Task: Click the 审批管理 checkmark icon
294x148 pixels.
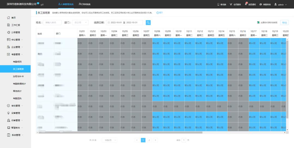Action: [x=8, y=106]
